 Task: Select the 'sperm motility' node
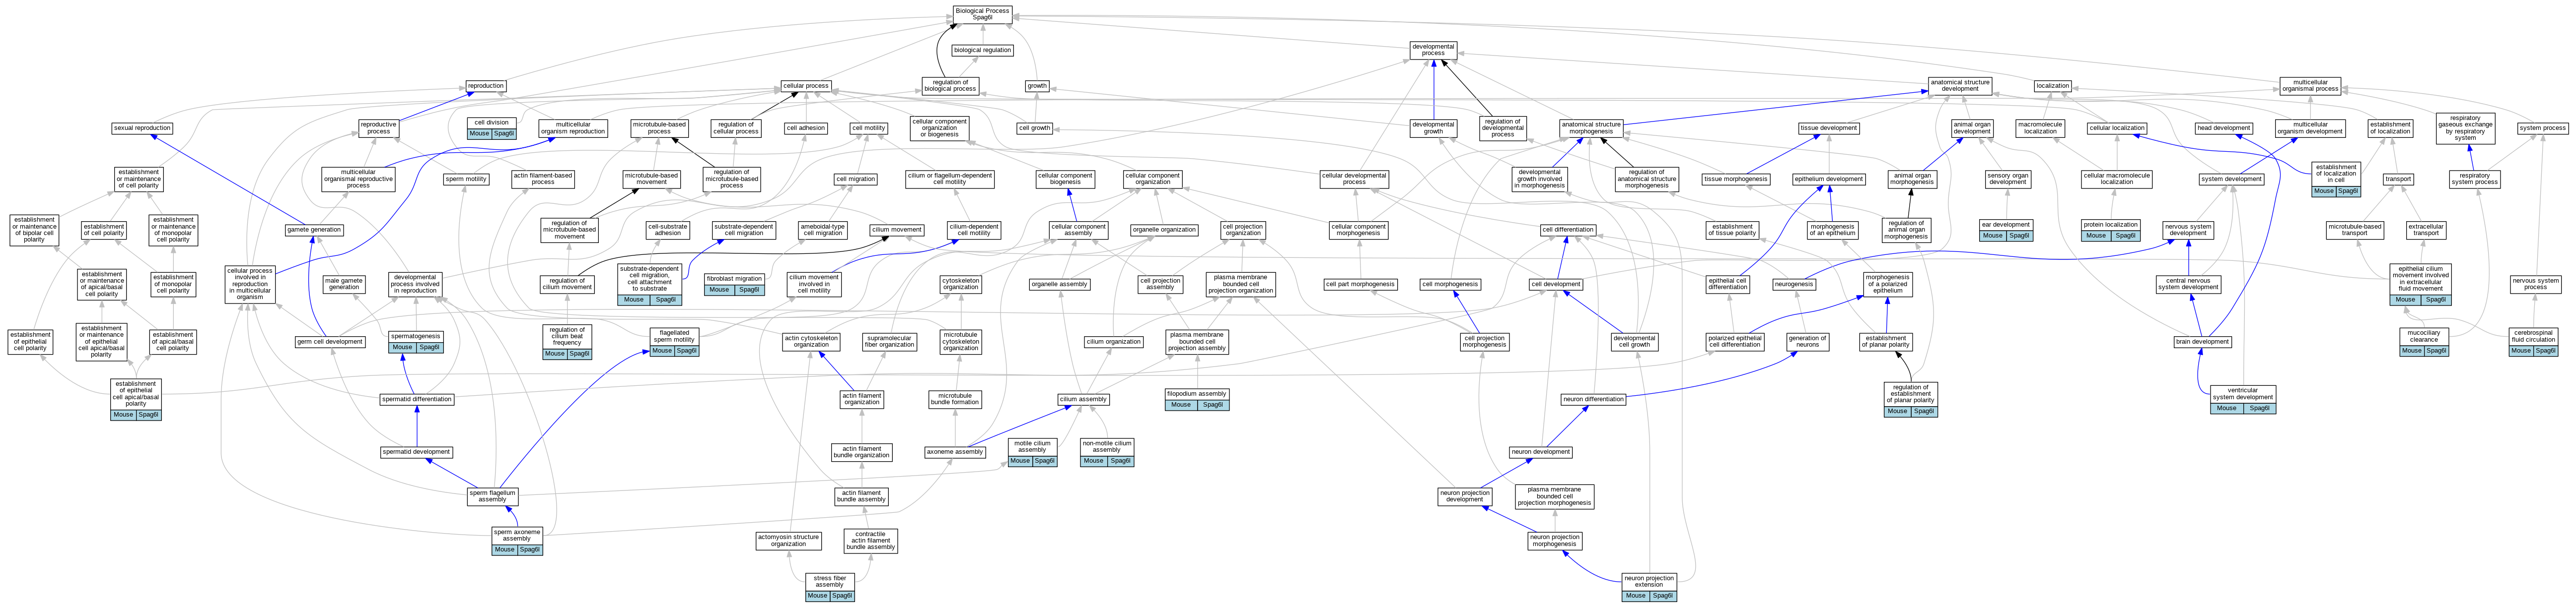pos(466,180)
